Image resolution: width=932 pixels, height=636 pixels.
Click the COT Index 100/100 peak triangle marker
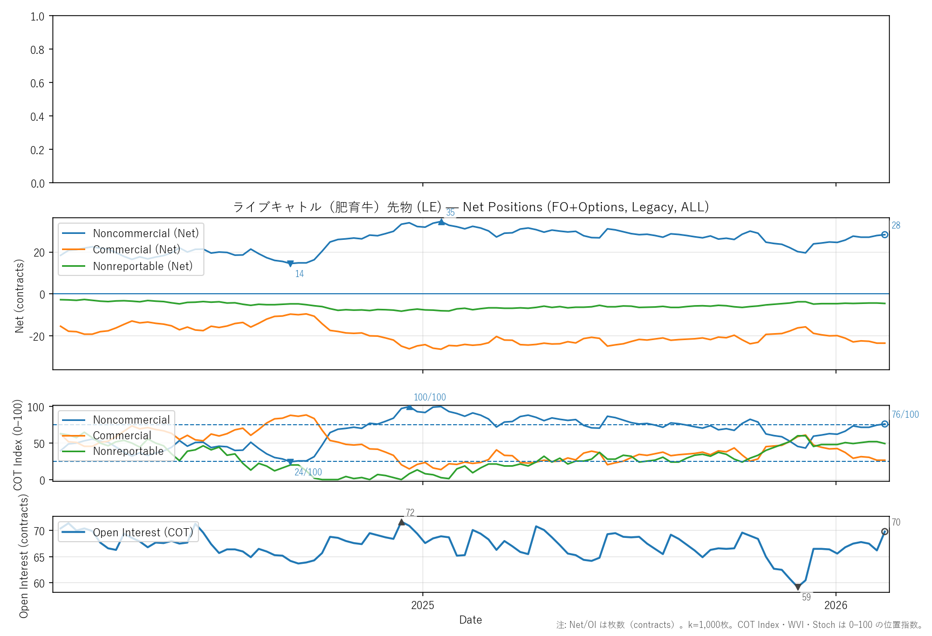coord(409,407)
